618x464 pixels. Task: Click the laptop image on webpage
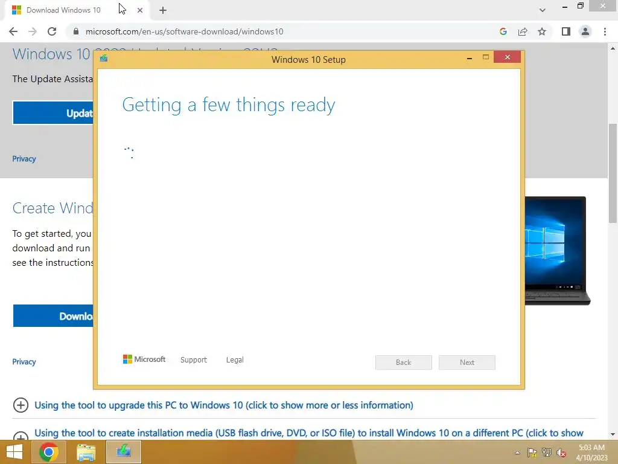556,251
